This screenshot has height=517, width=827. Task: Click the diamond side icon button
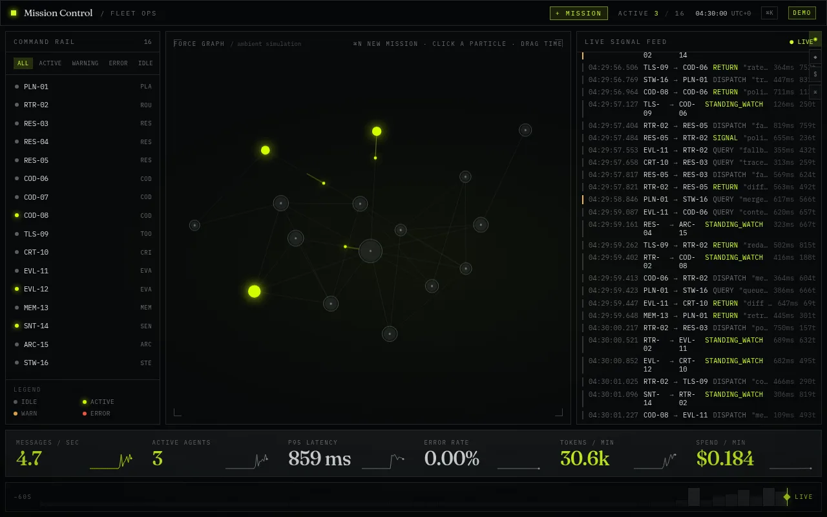tap(815, 57)
